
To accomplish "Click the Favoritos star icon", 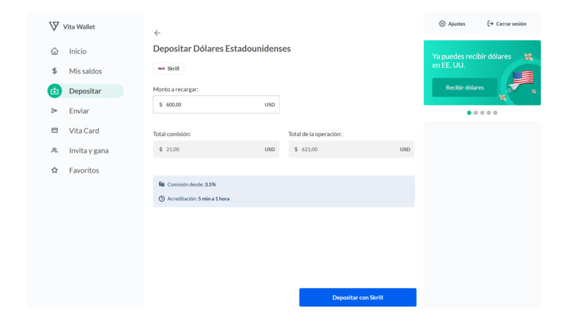I will 54,170.
